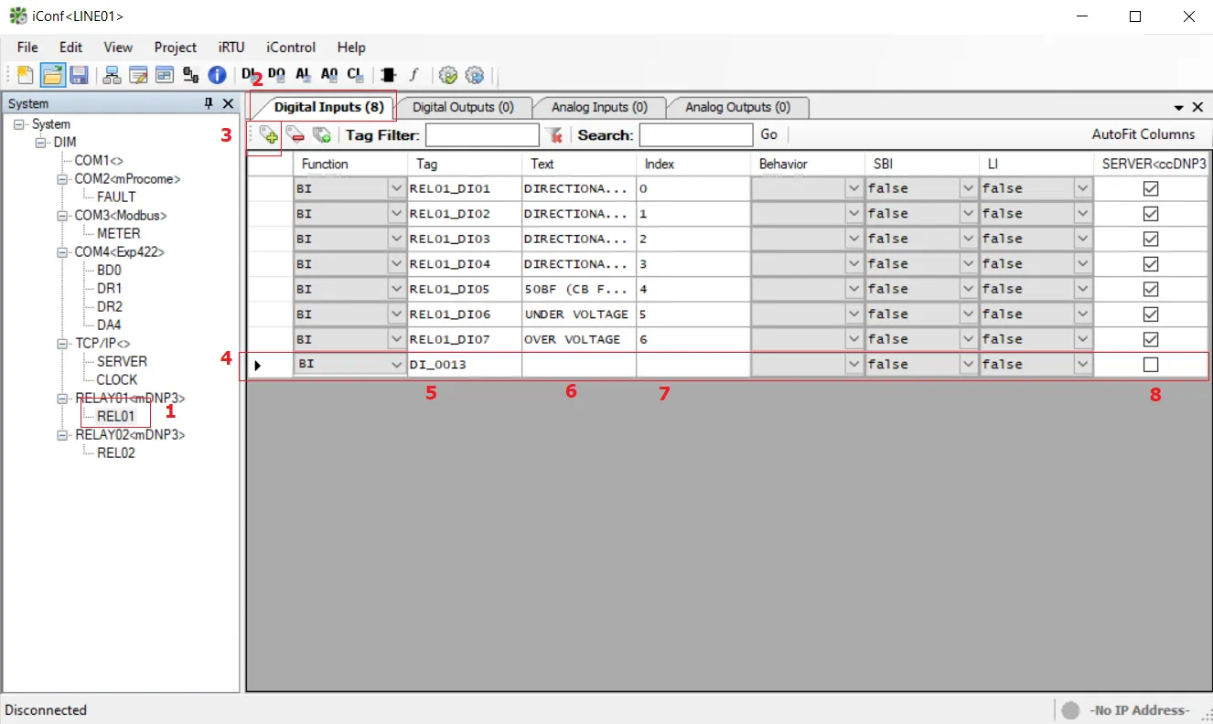
Task: Uncheck the SERVER checkbox for REL01_DI01
Action: 1151,188
